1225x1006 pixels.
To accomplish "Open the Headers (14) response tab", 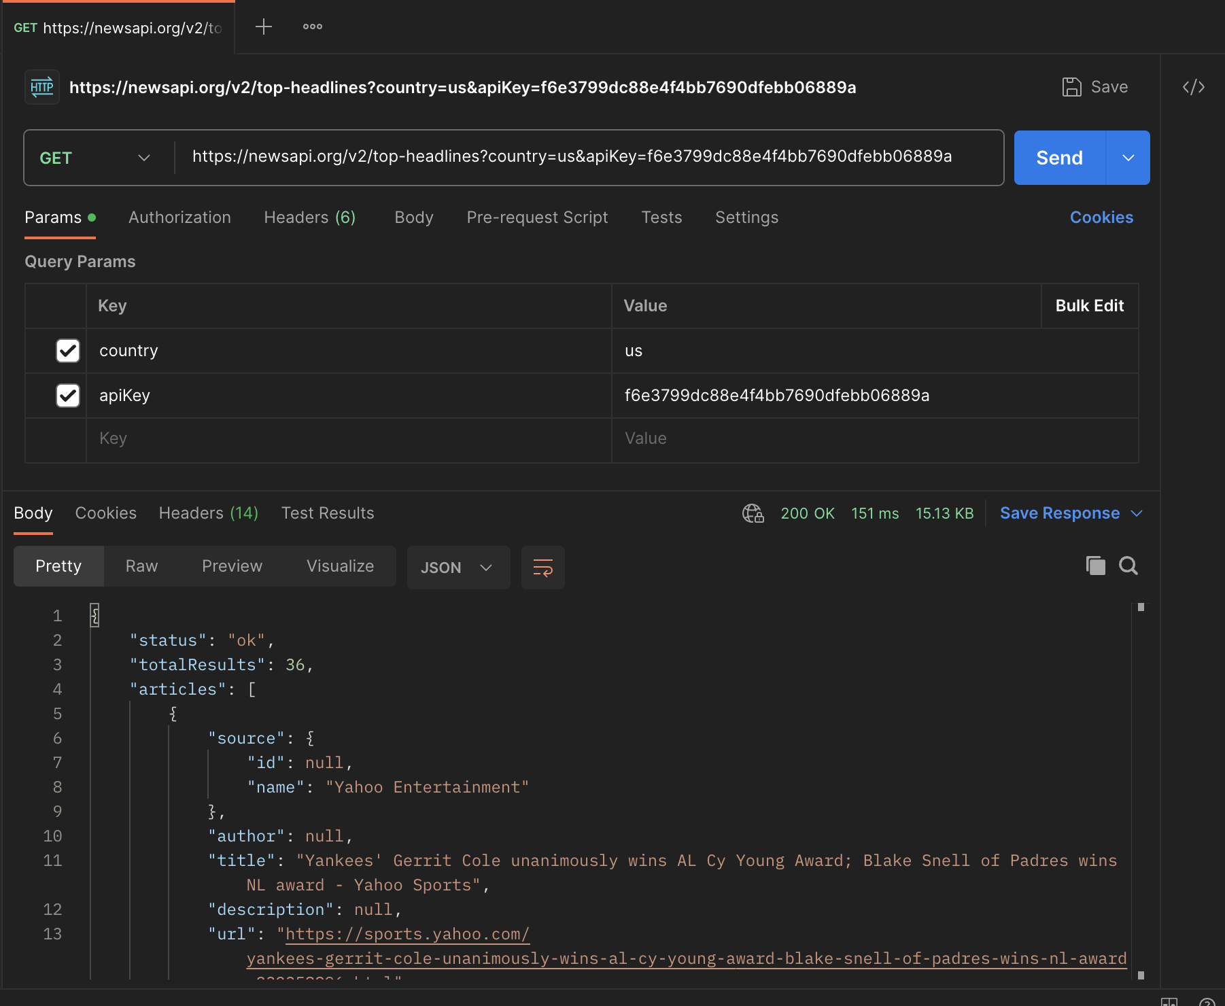I will 208,513.
